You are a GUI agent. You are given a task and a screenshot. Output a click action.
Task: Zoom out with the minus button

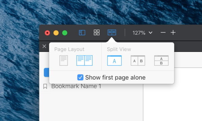(163, 33)
